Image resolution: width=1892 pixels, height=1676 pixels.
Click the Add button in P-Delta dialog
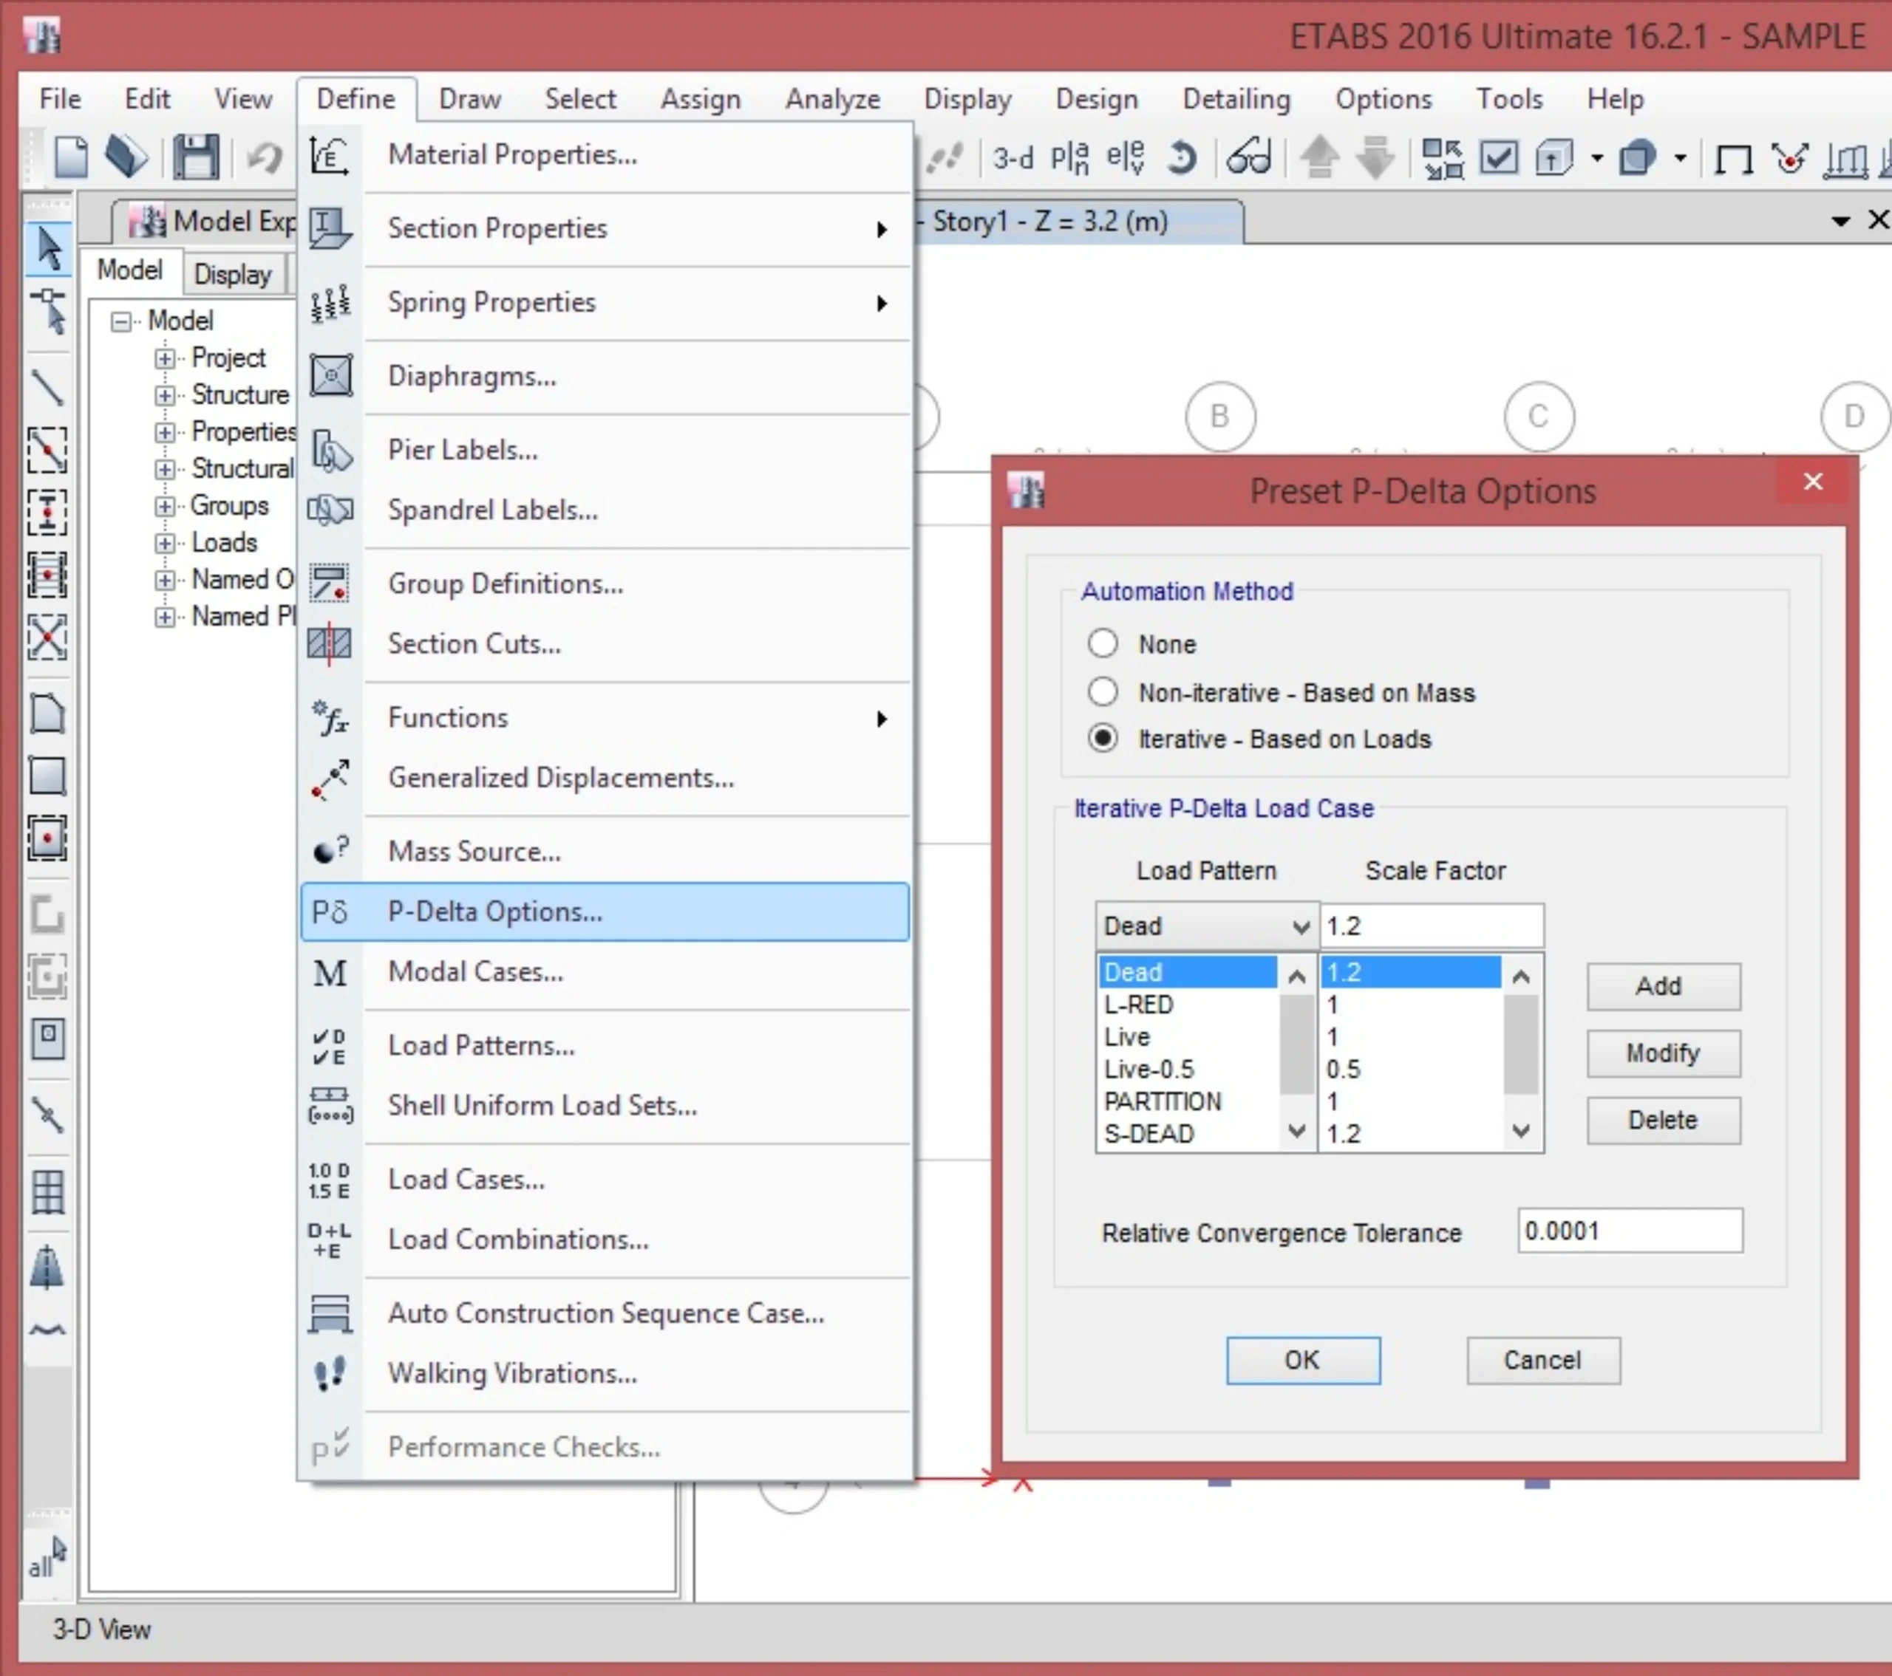(1662, 987)
